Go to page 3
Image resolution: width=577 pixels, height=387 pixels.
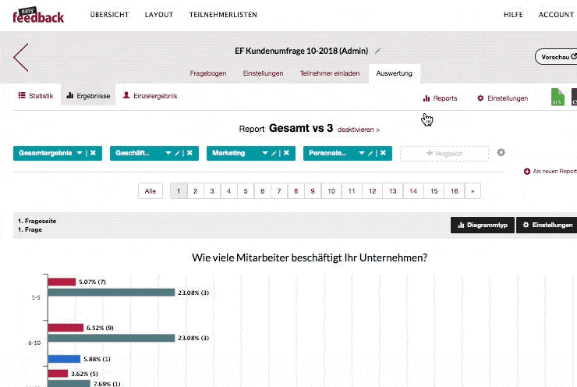[212, 191]
